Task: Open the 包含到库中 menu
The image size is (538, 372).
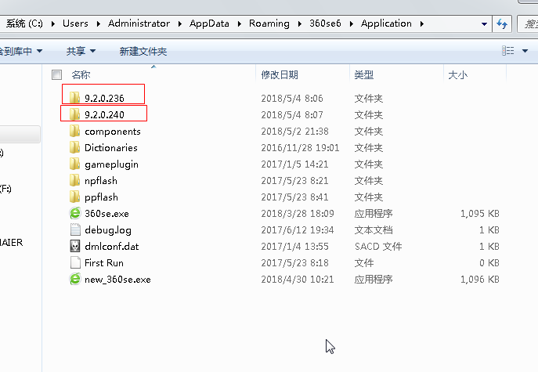Action: 21,51
